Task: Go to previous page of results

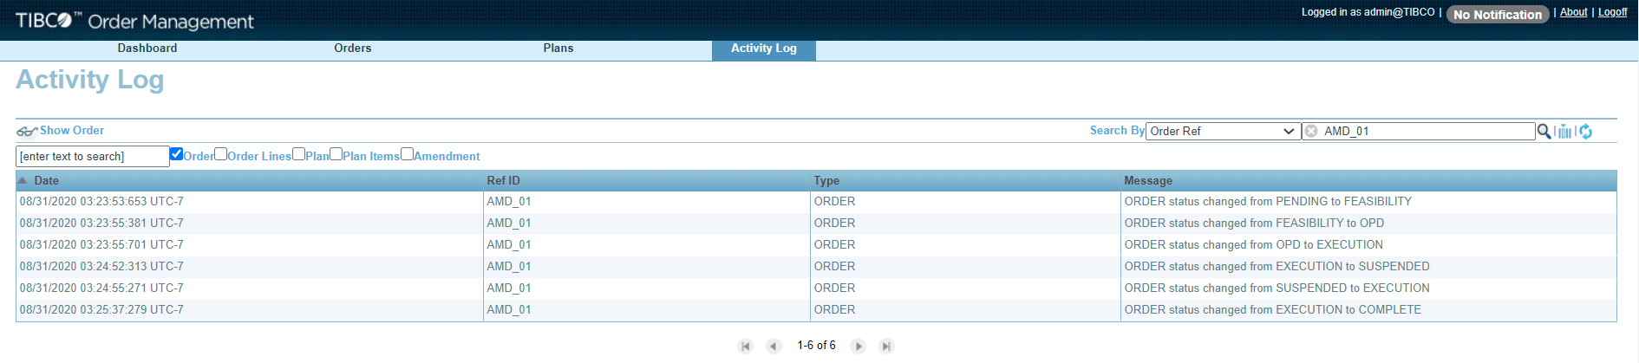Action: click(x=774, y=347)
